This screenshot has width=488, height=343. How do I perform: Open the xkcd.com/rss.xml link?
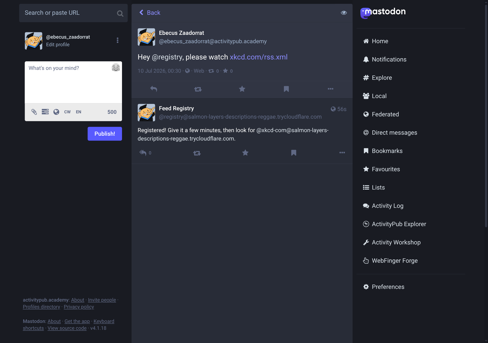(x=258, y=57)
